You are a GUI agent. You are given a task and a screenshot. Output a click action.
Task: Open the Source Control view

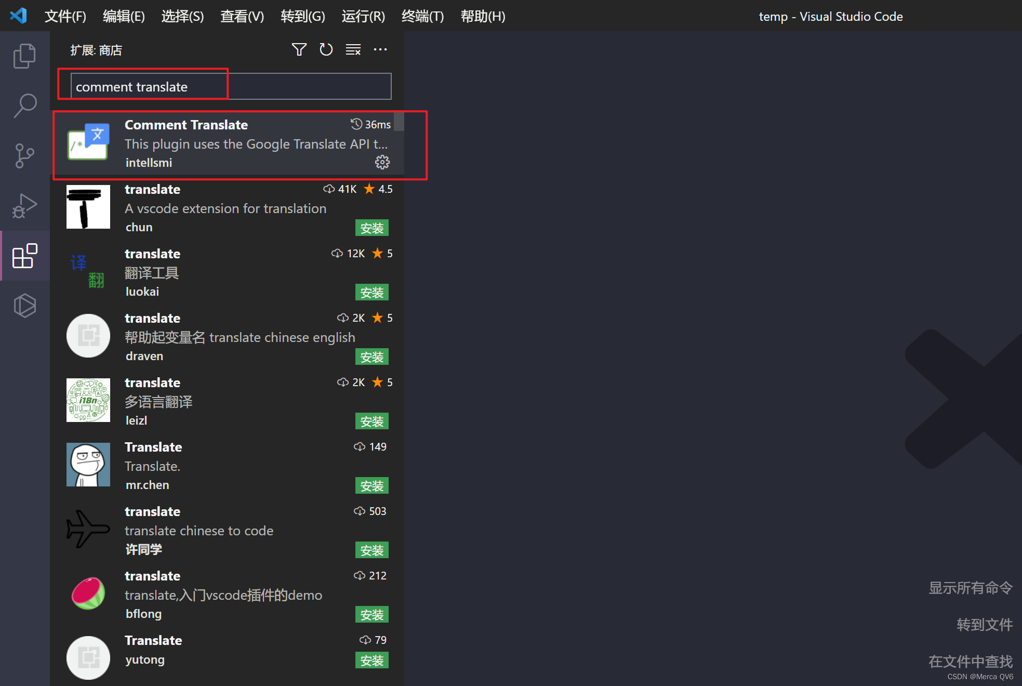tap(24, 155)
